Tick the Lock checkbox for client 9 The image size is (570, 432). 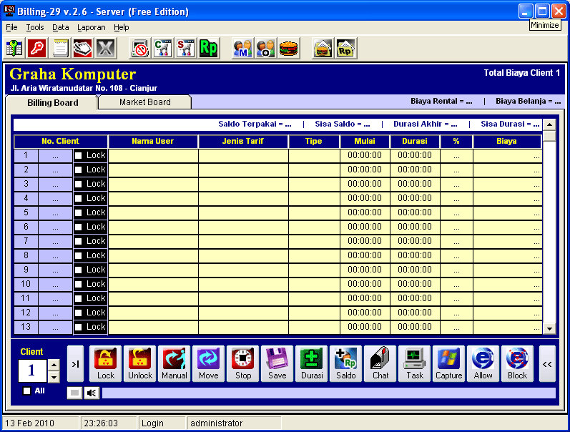78,270
